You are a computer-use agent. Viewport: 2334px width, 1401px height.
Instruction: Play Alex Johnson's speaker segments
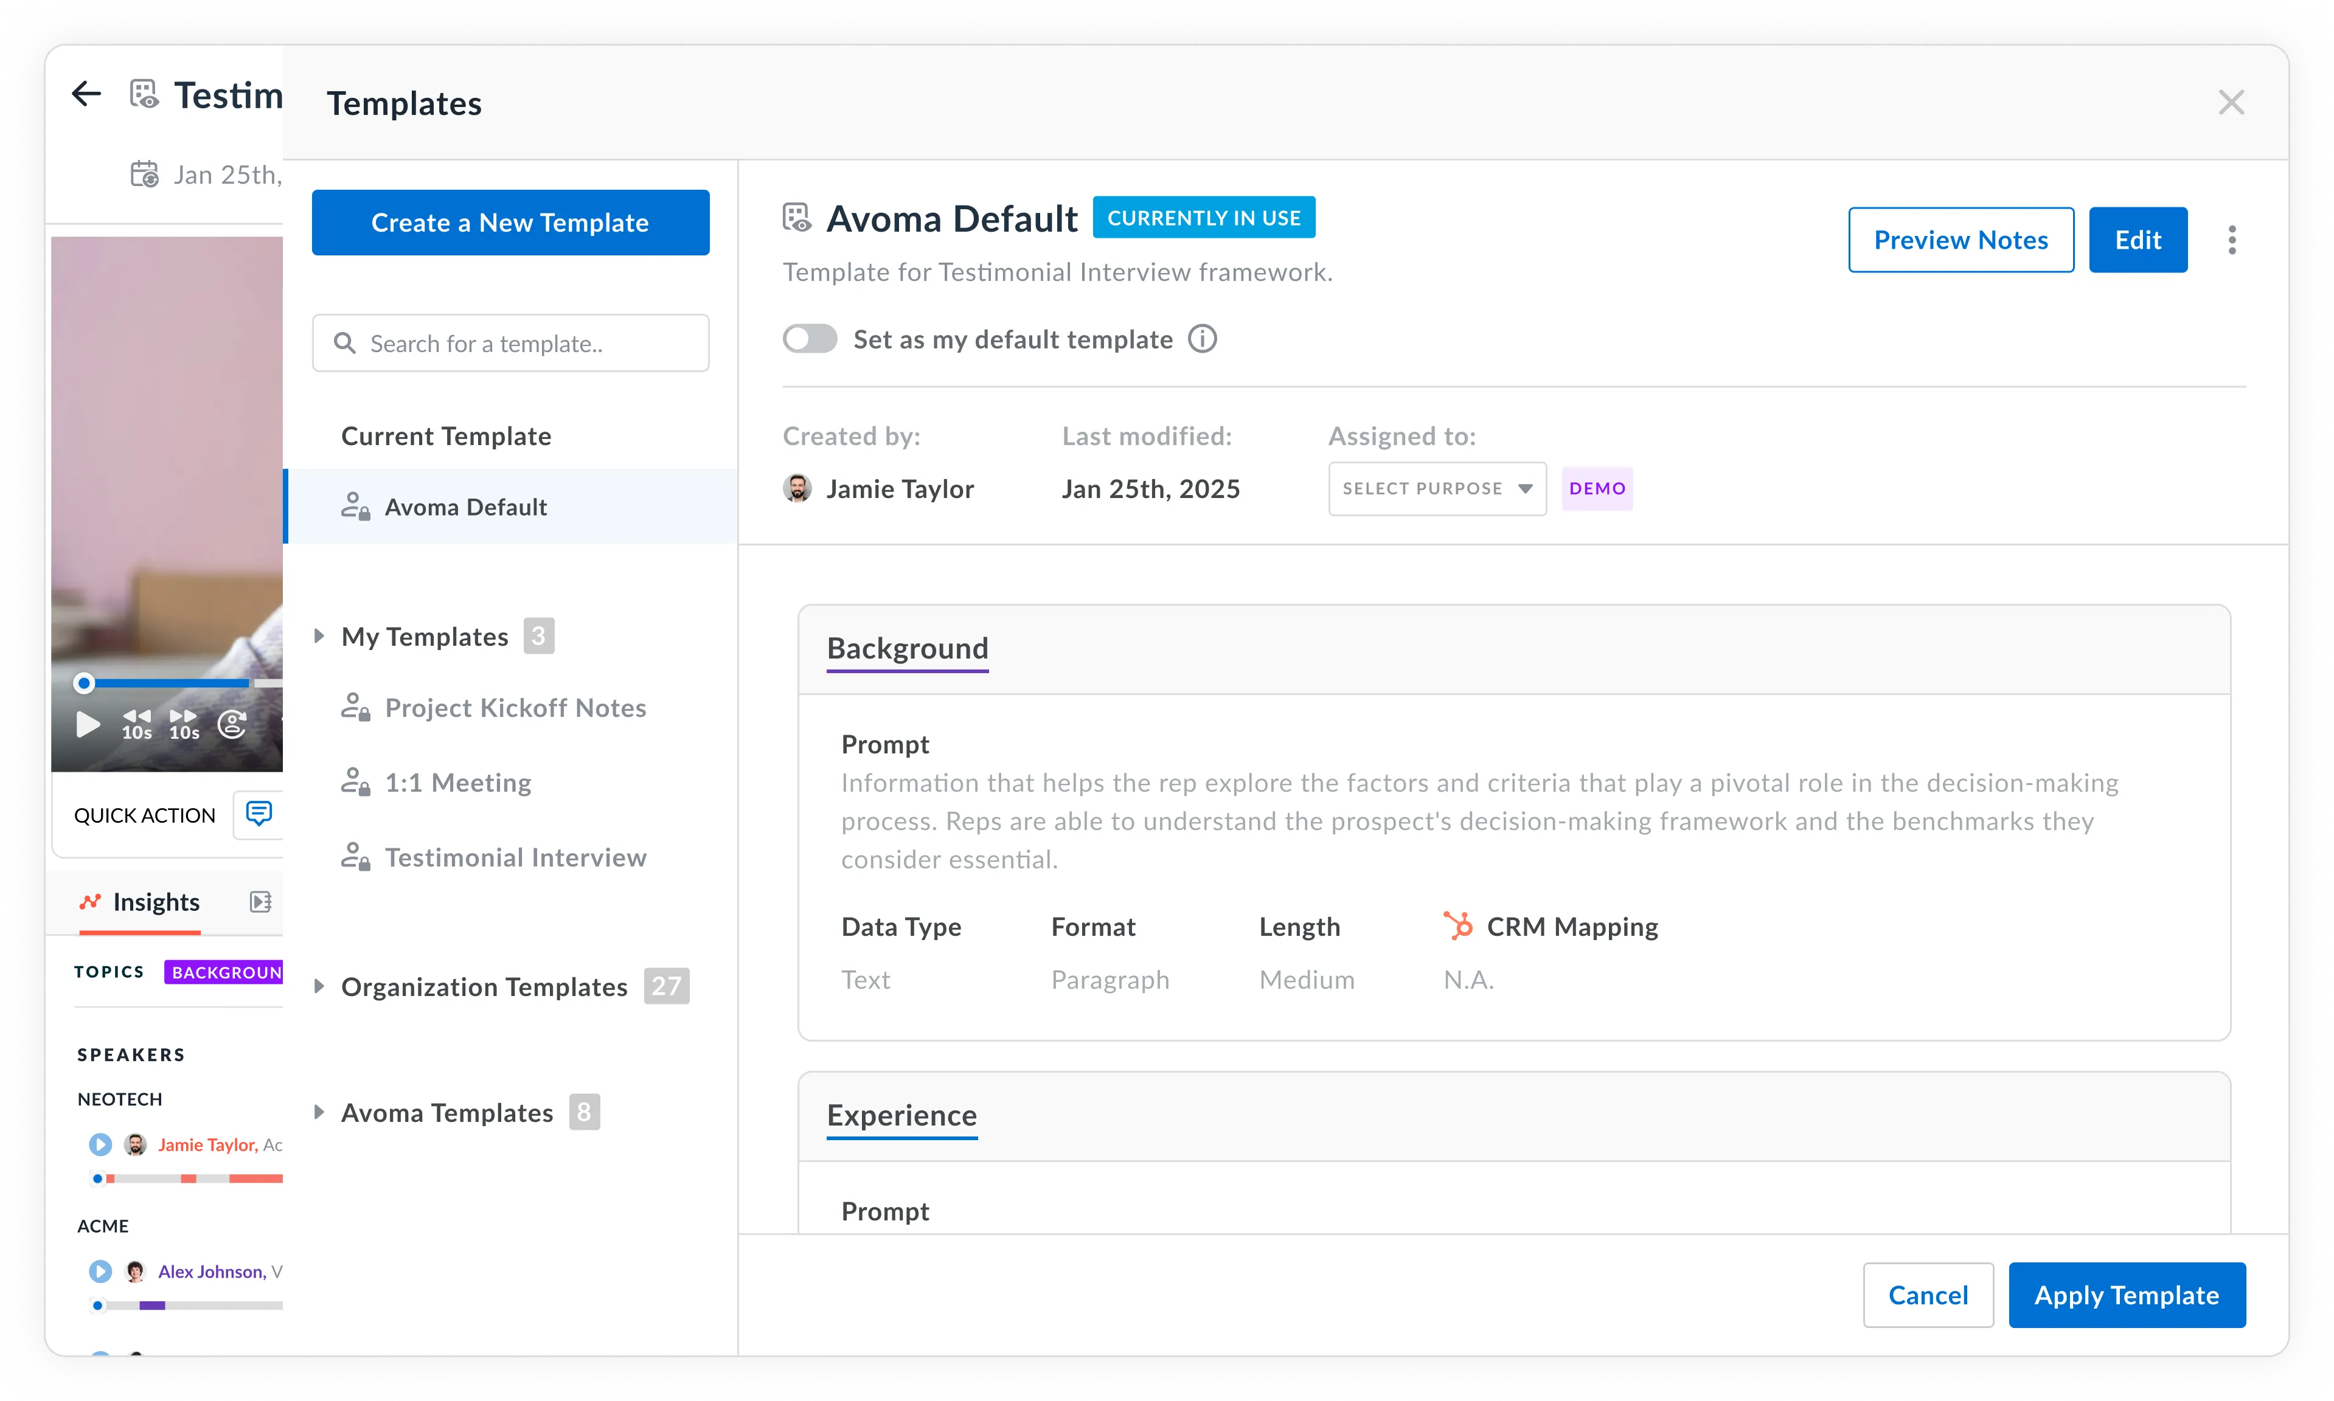(100, 1271)
